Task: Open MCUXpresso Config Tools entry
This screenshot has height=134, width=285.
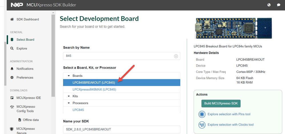Action: point(26,109)
